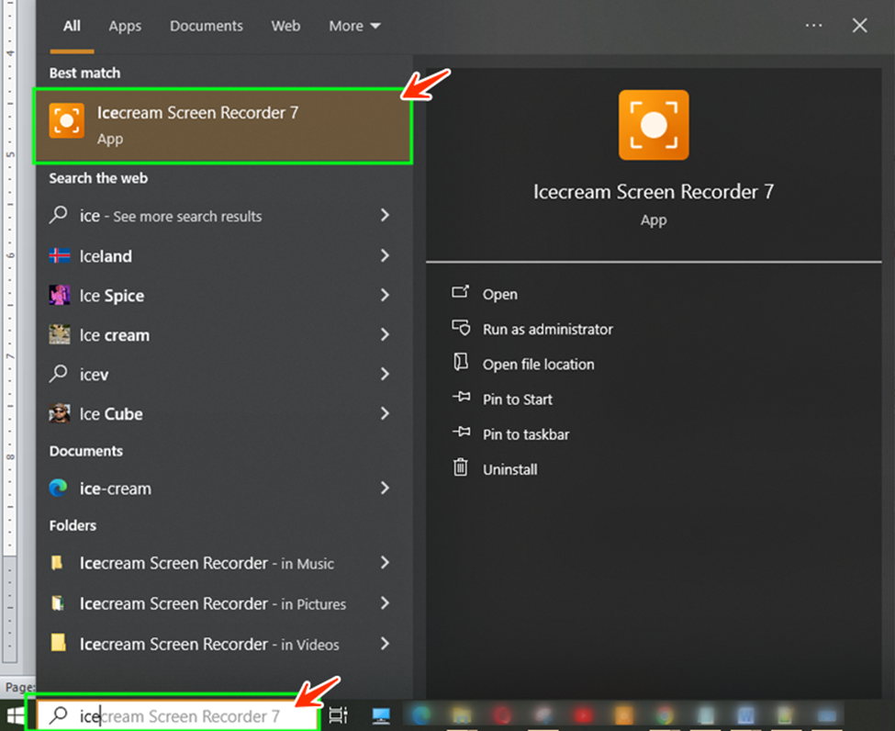Viewport: 895px width, 731px height.
Task: Select the 'icev' suggestion text
Action: click(94, 375)
